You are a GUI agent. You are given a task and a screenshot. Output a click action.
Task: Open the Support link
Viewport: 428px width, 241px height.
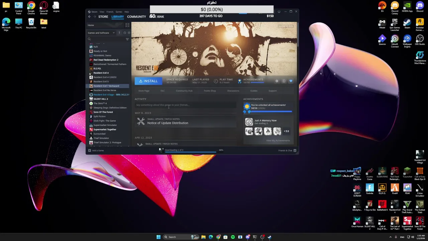pyautogui.click(x=273, y=91)
